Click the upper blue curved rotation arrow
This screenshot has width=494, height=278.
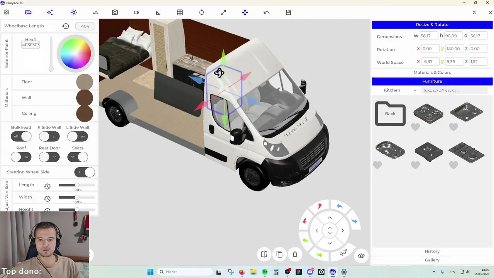(x=340, y=206)
